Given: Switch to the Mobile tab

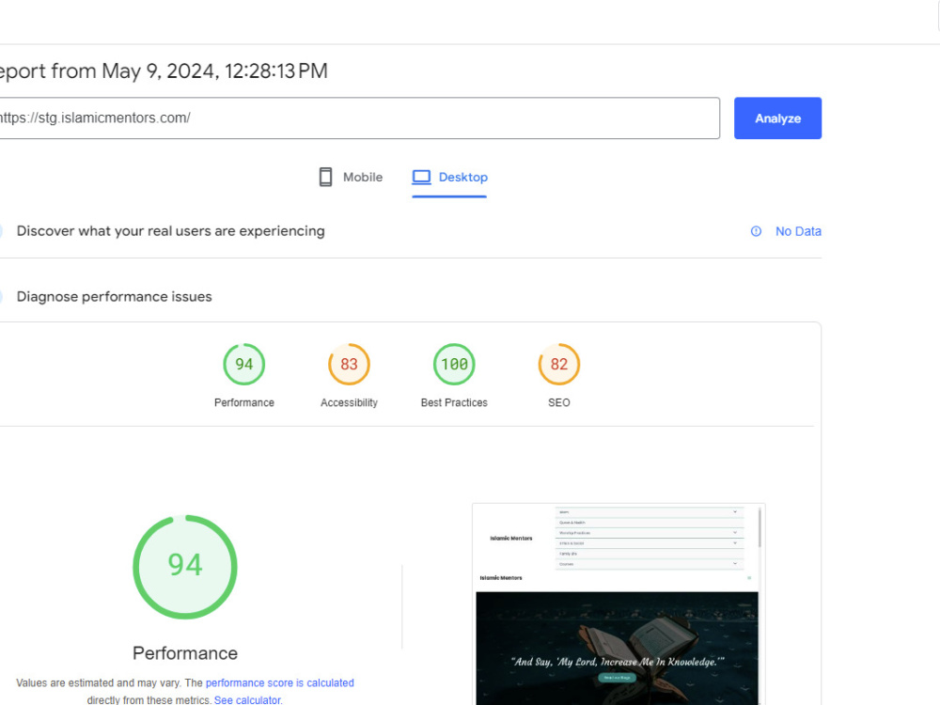Looking at the screenshot, I should coord(351,178).
